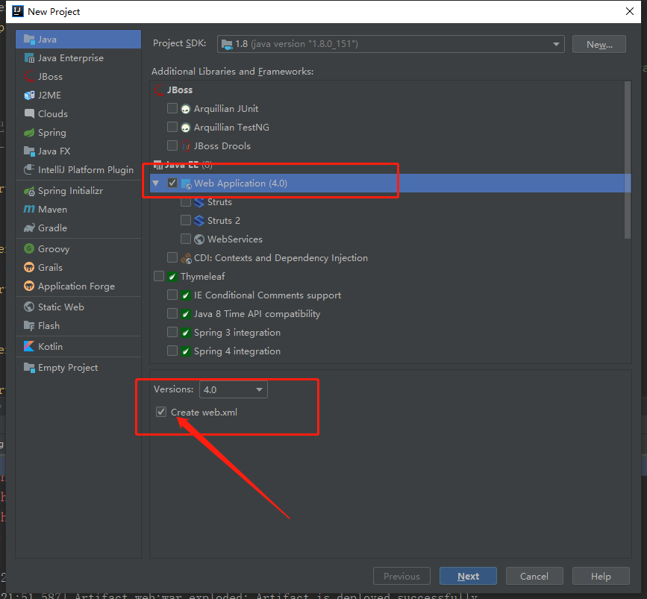Select Java Enterprise project category
Image resolution: width=647 pixels, height=599 pixels.
(70, 58)
